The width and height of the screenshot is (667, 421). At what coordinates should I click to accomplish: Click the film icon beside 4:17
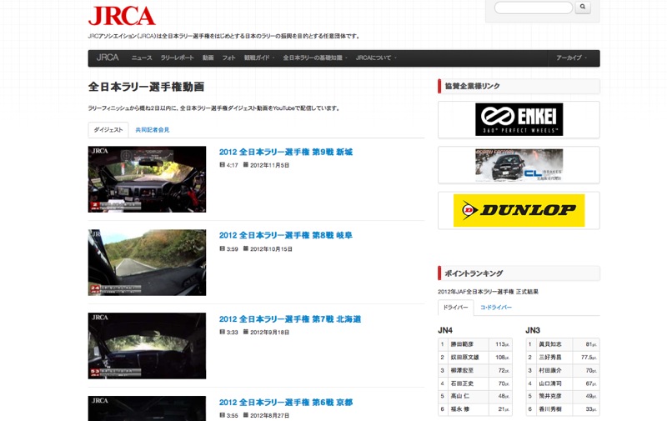pos(222,164)
